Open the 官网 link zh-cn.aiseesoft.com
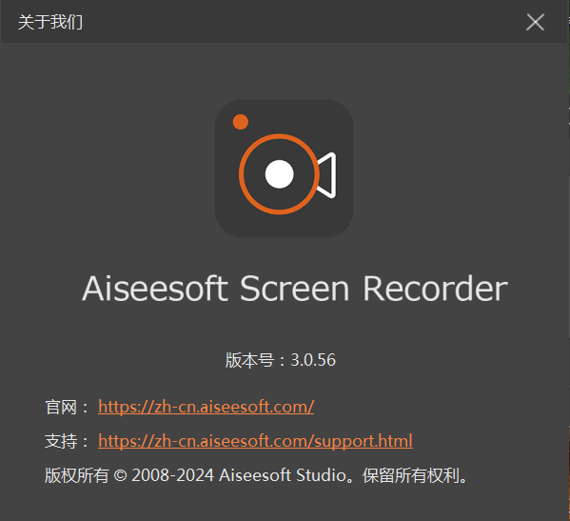 (x=206, y=407)
